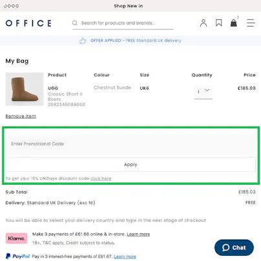Click OFFER APPLIED free delivery text
Viewport: 261px width, 261px height.
[x=136, y=41]
